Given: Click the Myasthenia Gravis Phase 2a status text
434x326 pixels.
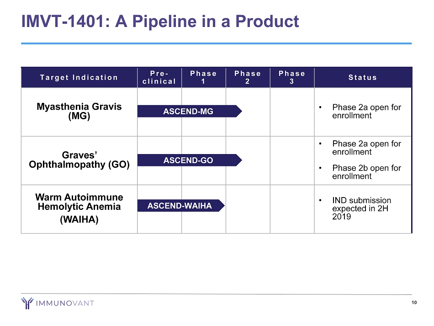Looking at the screenshot, I should click(366, 111).
